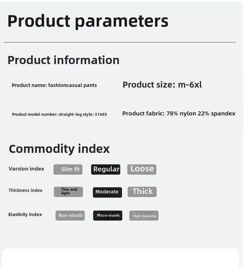Select the Slim fit version badge
244x268 pixels.
click(68, 169)
